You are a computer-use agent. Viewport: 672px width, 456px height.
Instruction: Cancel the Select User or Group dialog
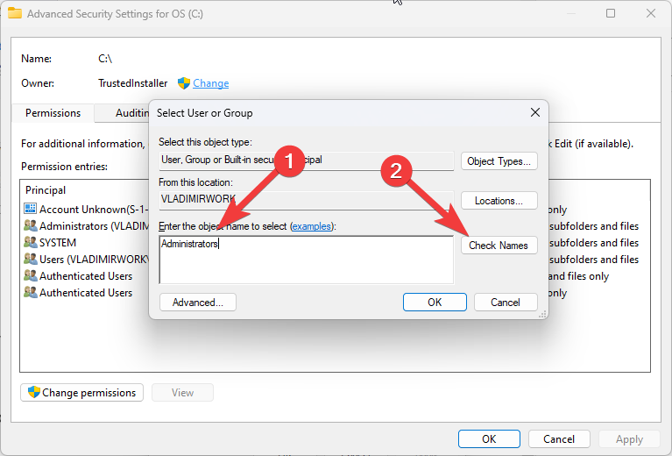[506, 302]
